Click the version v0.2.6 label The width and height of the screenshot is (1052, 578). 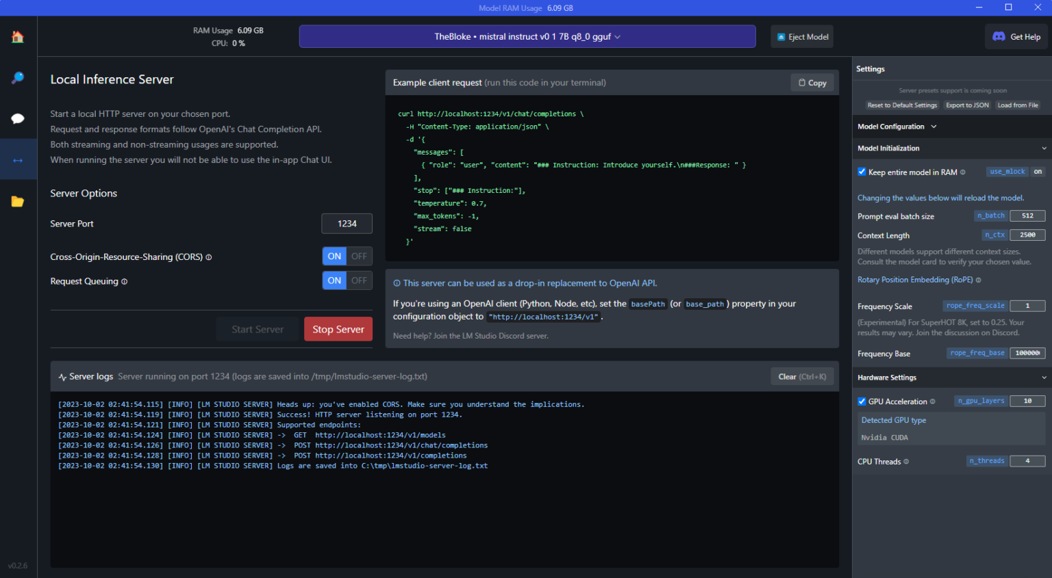tap(18, 566)
